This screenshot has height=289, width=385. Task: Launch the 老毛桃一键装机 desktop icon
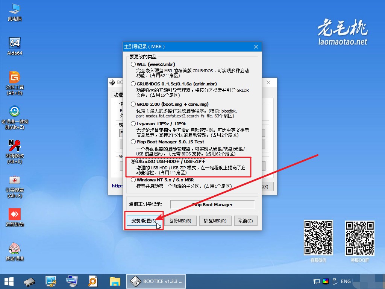(15, 117)
